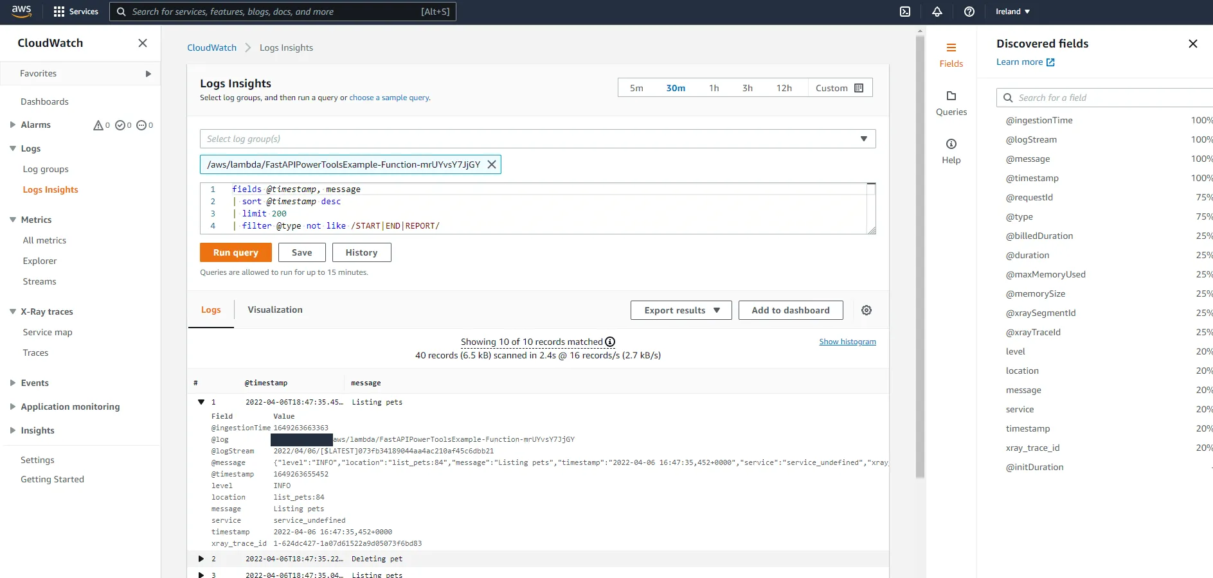Viewport: 1213px width, 578px height.
Task: Select the 1h time range
Action: 713,87
